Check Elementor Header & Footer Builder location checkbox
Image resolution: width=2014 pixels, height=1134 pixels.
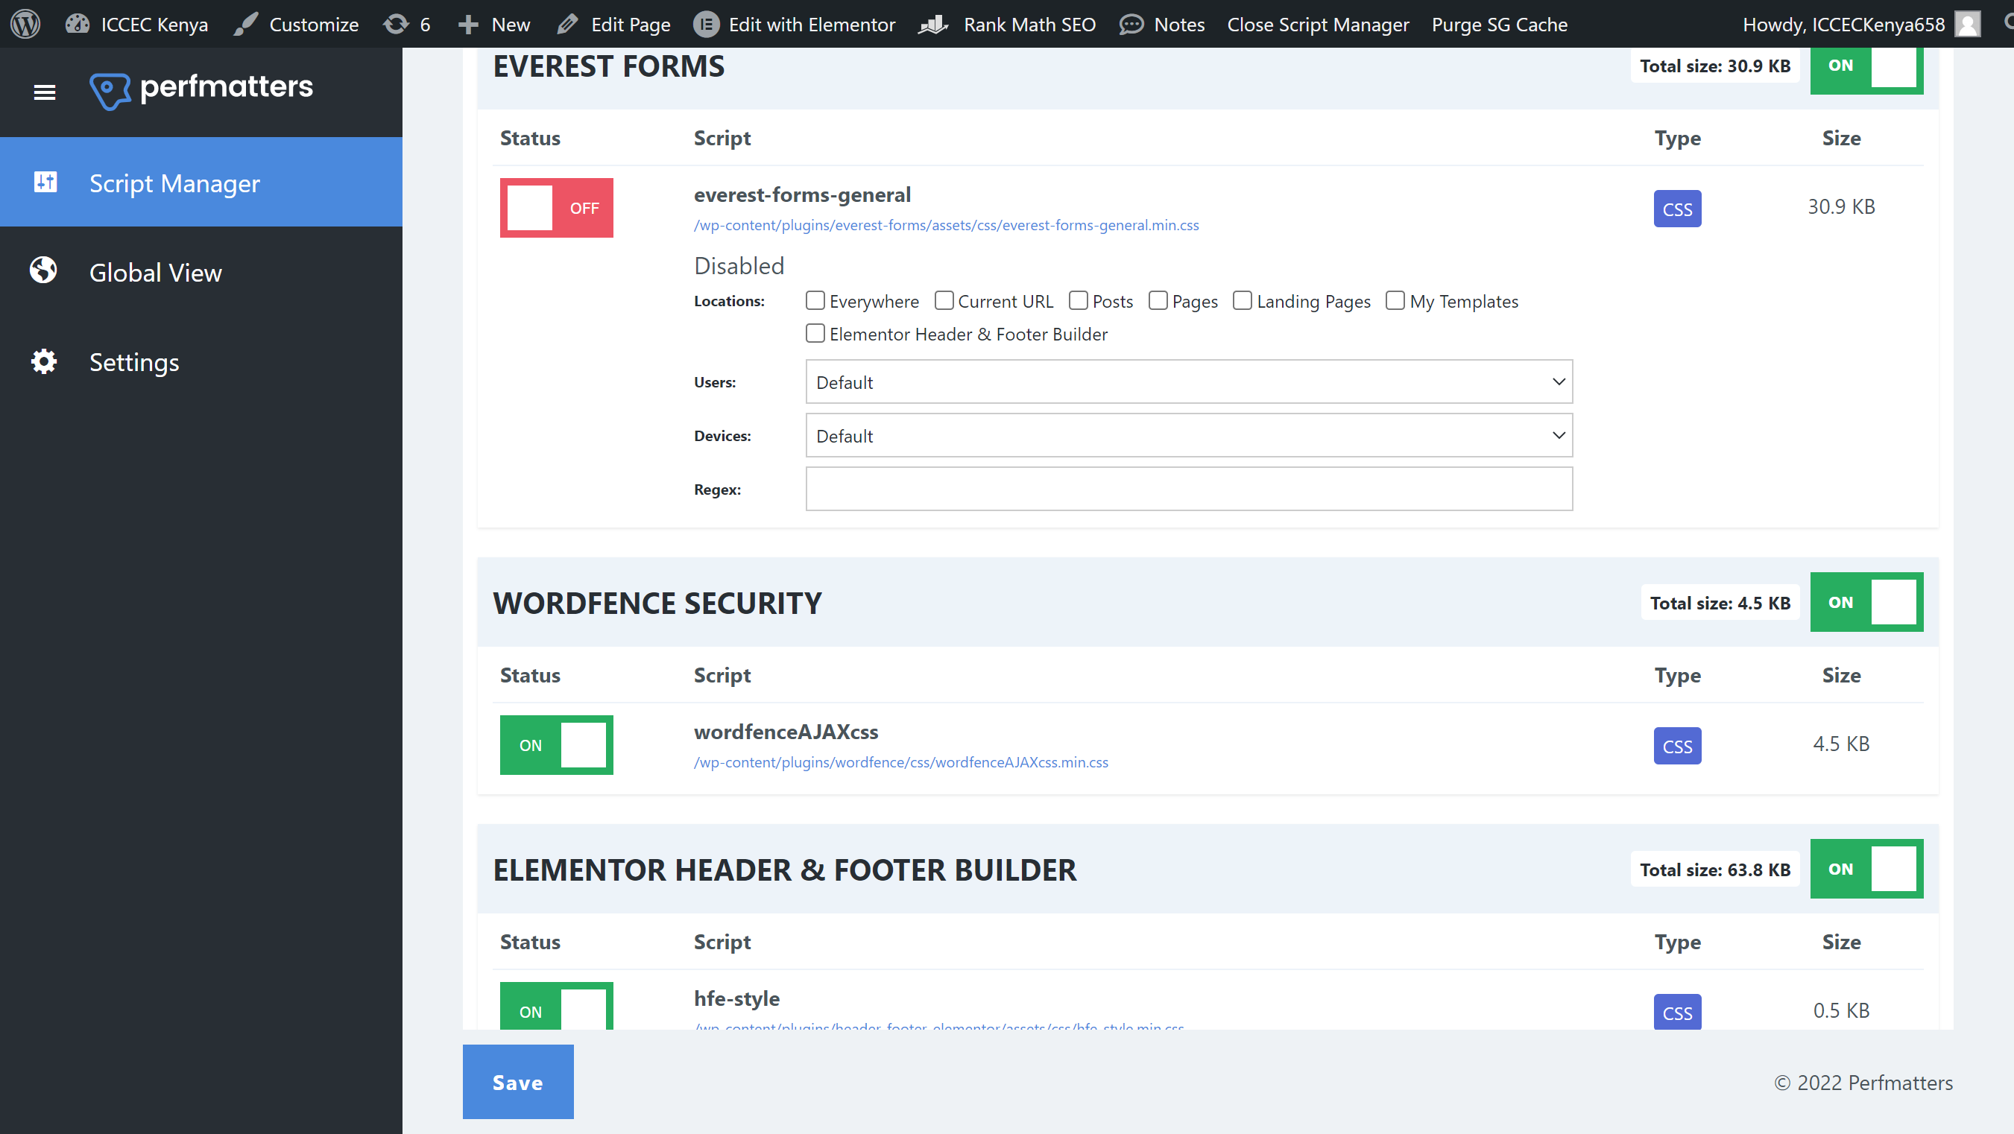(x=815, y=333)
